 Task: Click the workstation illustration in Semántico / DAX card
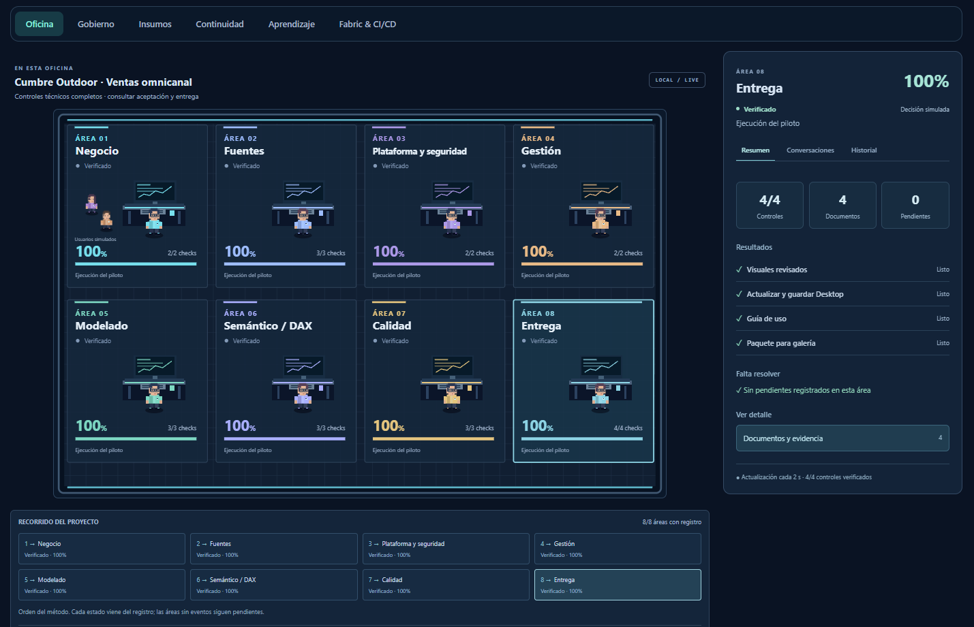click(x=303, y=383)
